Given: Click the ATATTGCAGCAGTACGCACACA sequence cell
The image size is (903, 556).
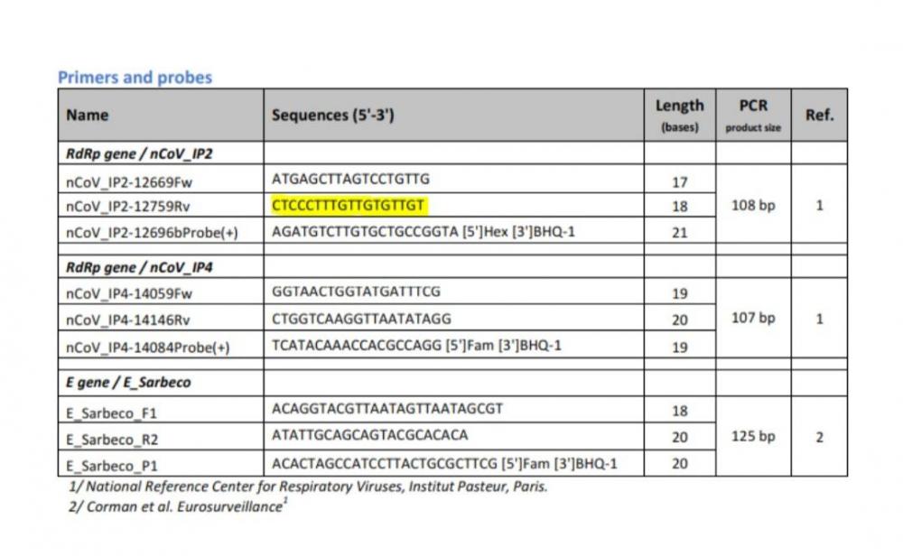Looking at the screenshot, I should tap(369, 436).
